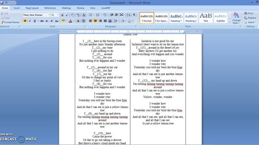Pick the text highlight color
259x145 pixels.
pyautogui.click(x=64, y=21)
